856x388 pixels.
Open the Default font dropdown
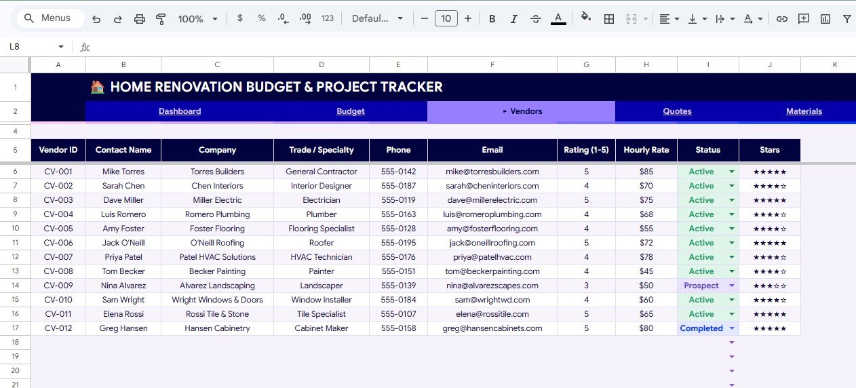377,18
